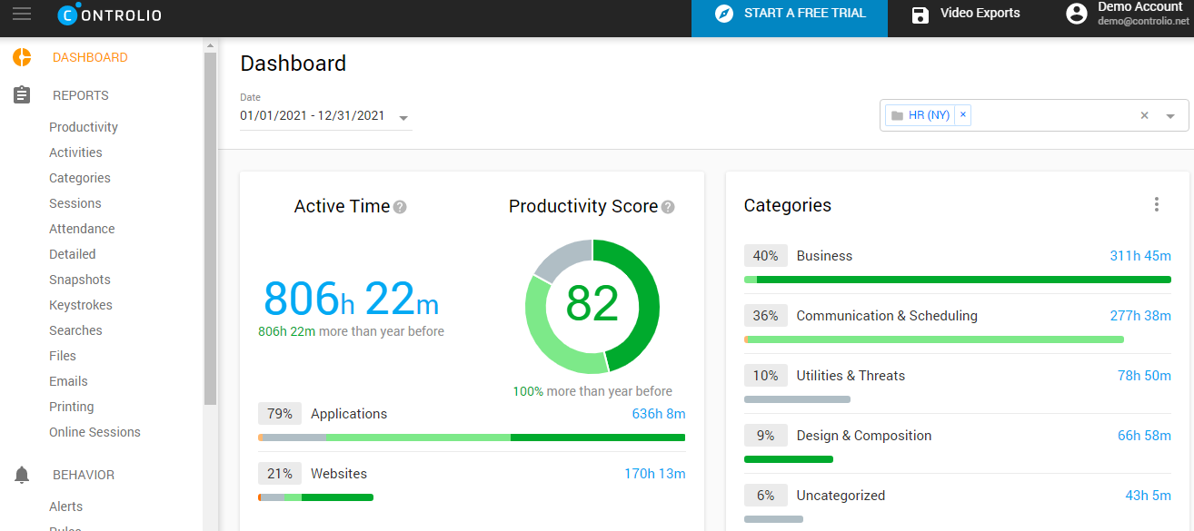Open Alerts under Behavior
The height and width of the screenshot is (531, 1194).
65,506
